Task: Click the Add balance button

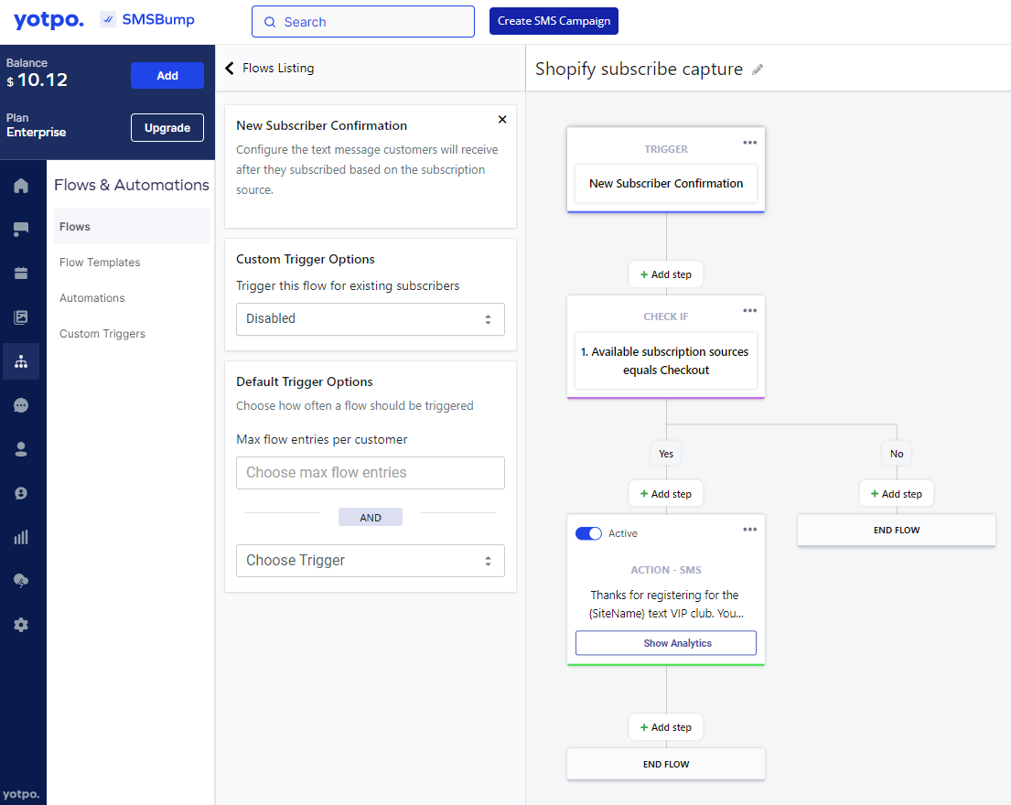Action: pyautogui.click(x=167, y=75)
